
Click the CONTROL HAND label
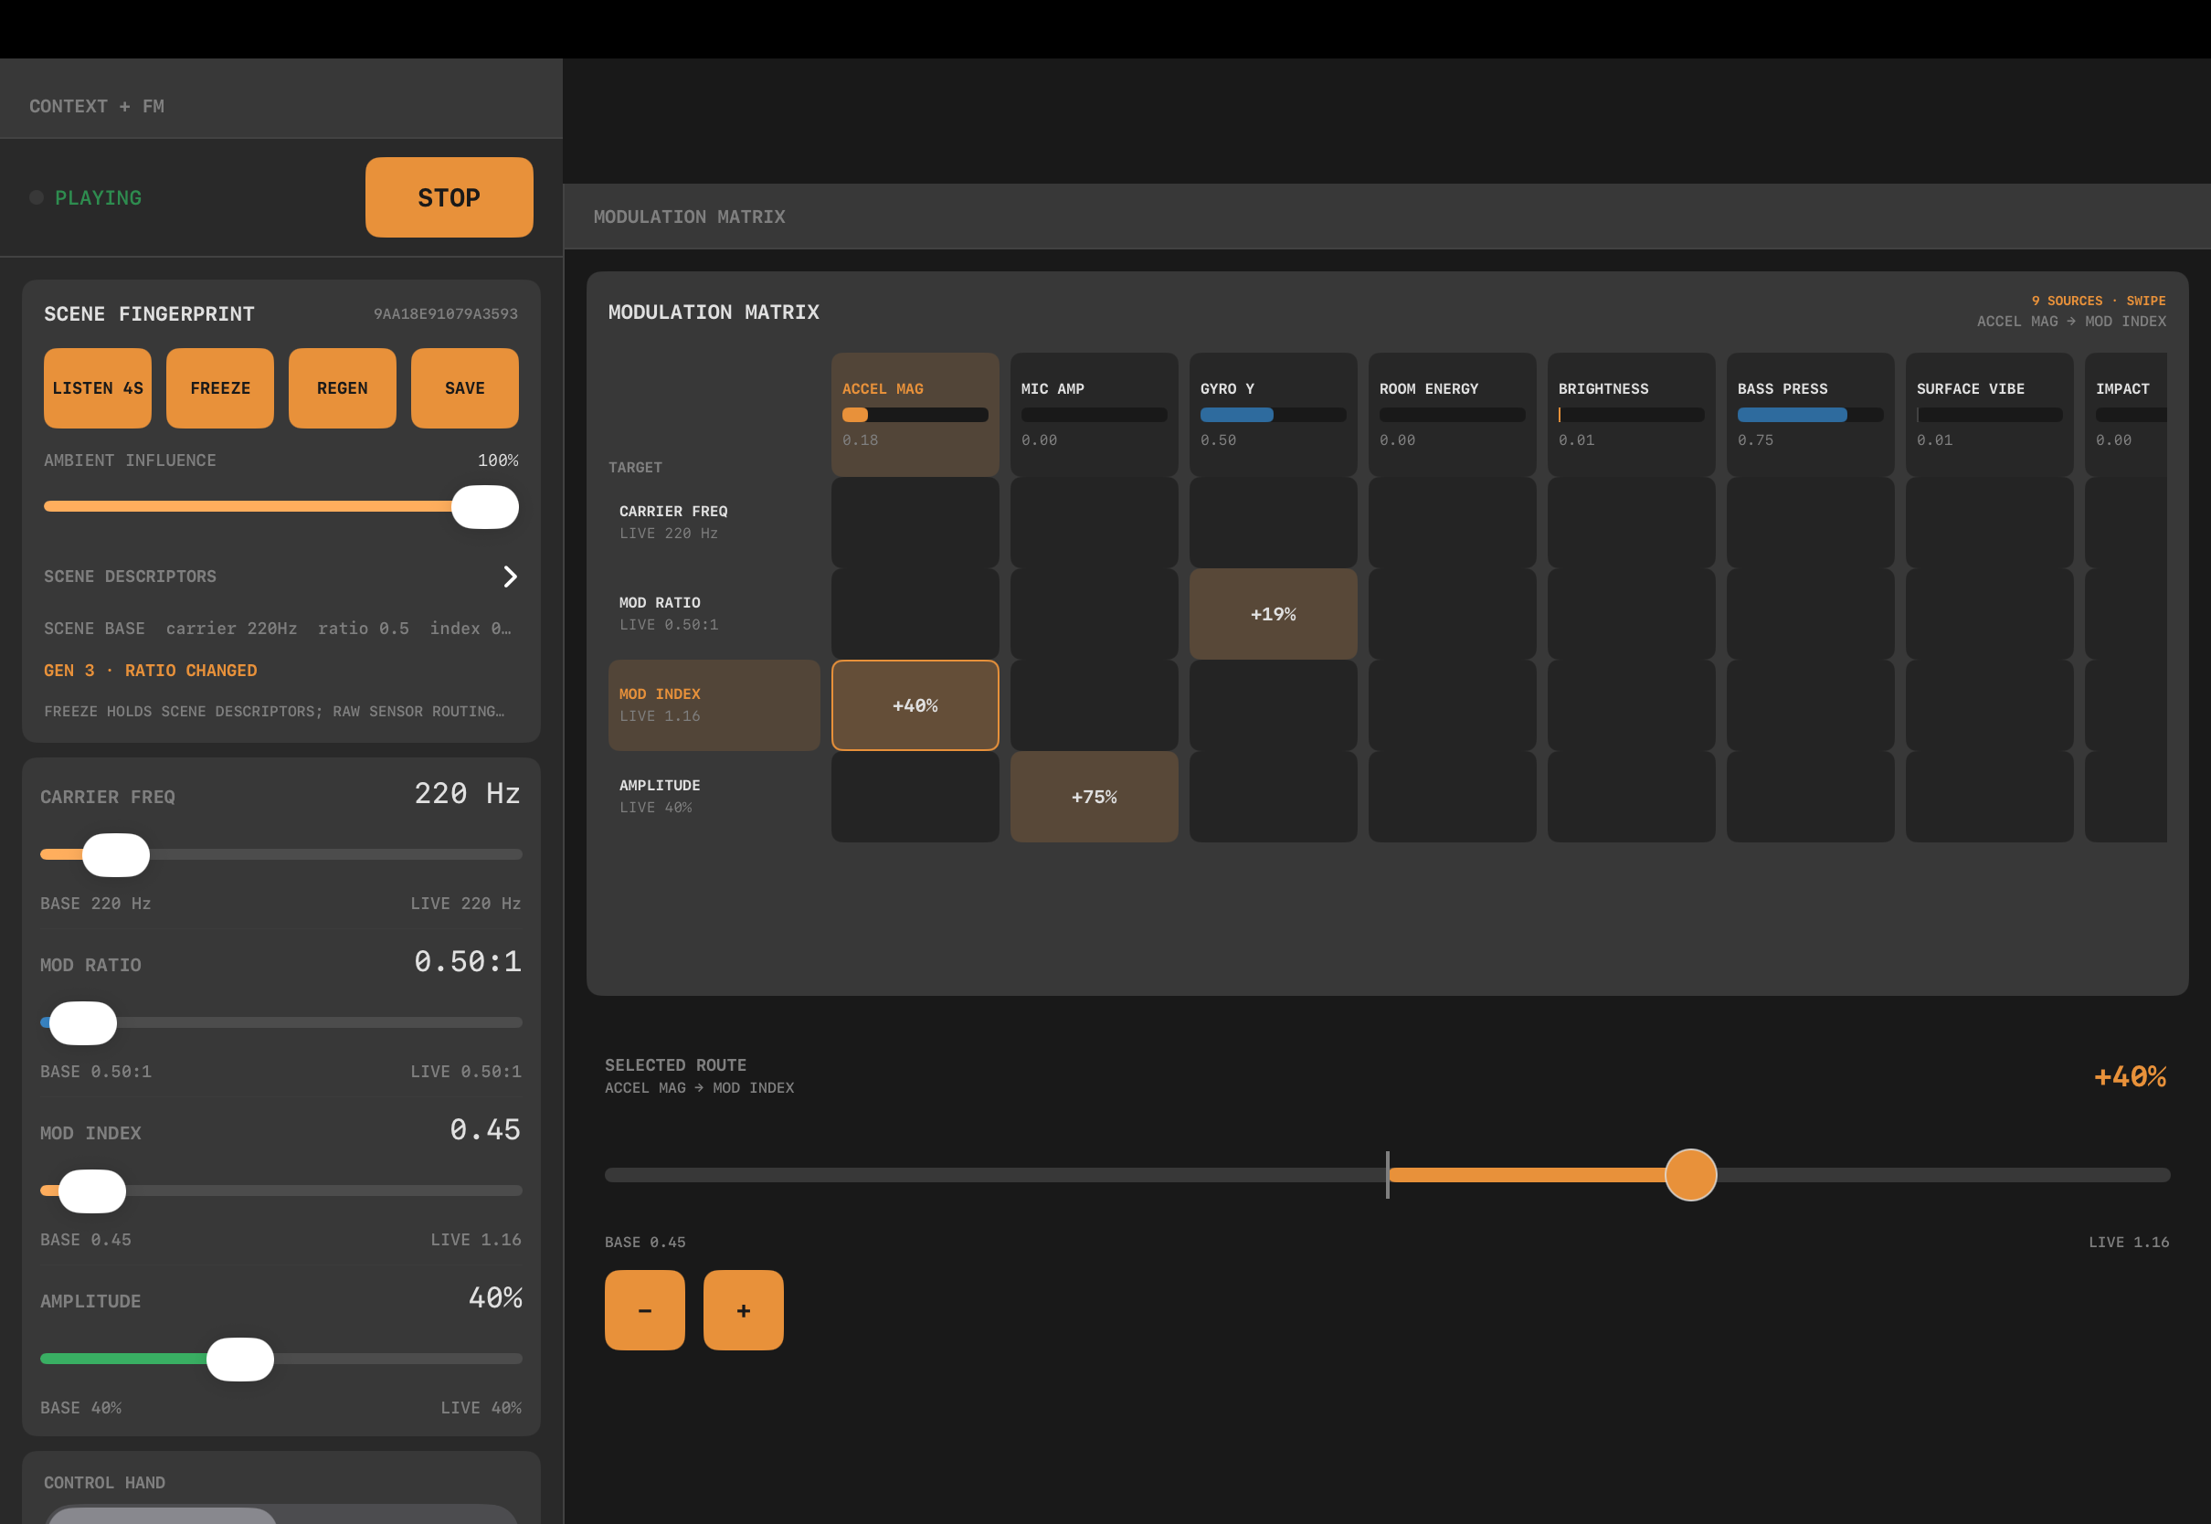pyautogui.click(x=105, y=1483)
